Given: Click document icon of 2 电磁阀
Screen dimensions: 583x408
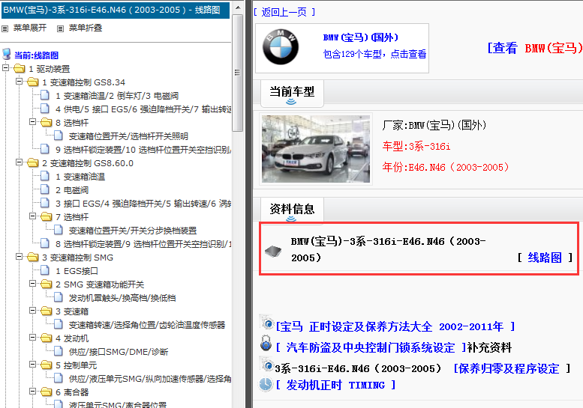Looking at the screenshot, I should click(45, 189).
